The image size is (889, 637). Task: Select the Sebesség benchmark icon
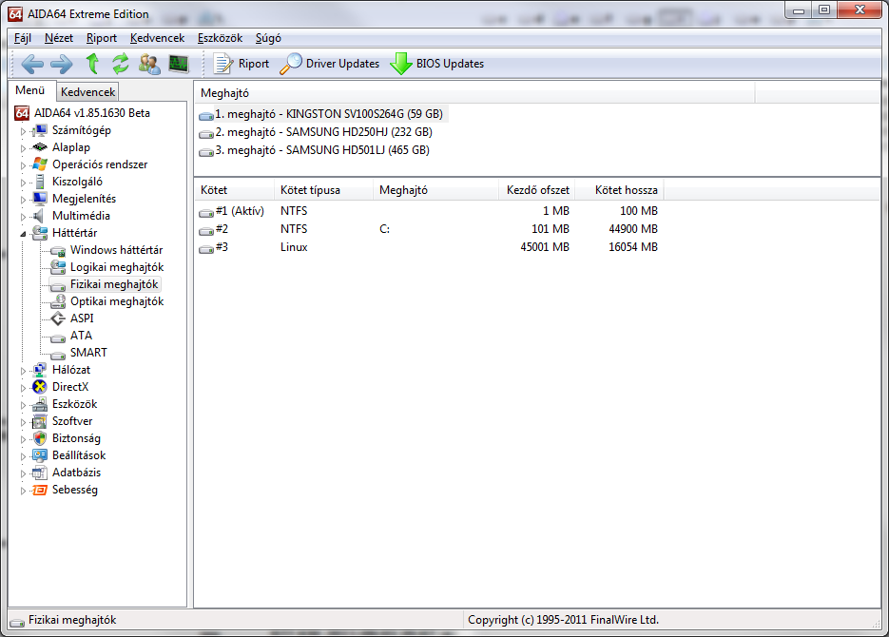tap(40, 490)
